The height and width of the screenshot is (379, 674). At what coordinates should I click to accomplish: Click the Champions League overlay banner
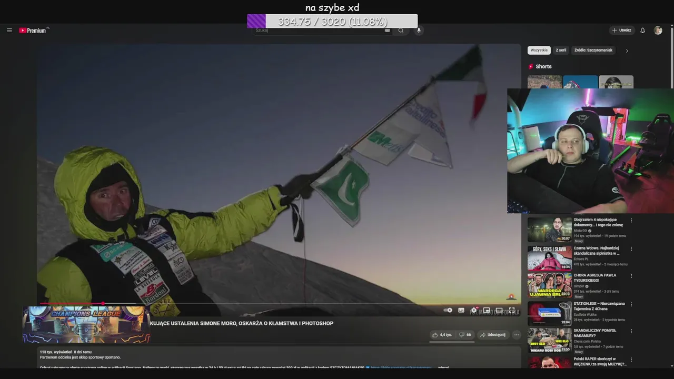(x=86, y=325)
